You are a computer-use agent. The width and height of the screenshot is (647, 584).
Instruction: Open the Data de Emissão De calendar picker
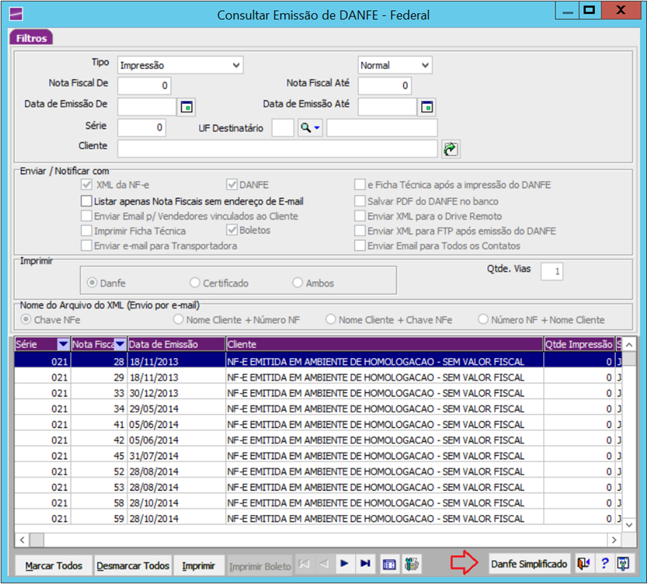click(187, 107)
